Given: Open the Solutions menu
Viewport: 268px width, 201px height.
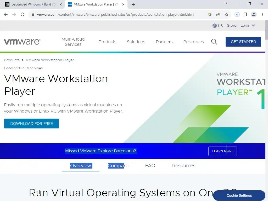Looking at the screenshot, I should [x=136, y=42].
